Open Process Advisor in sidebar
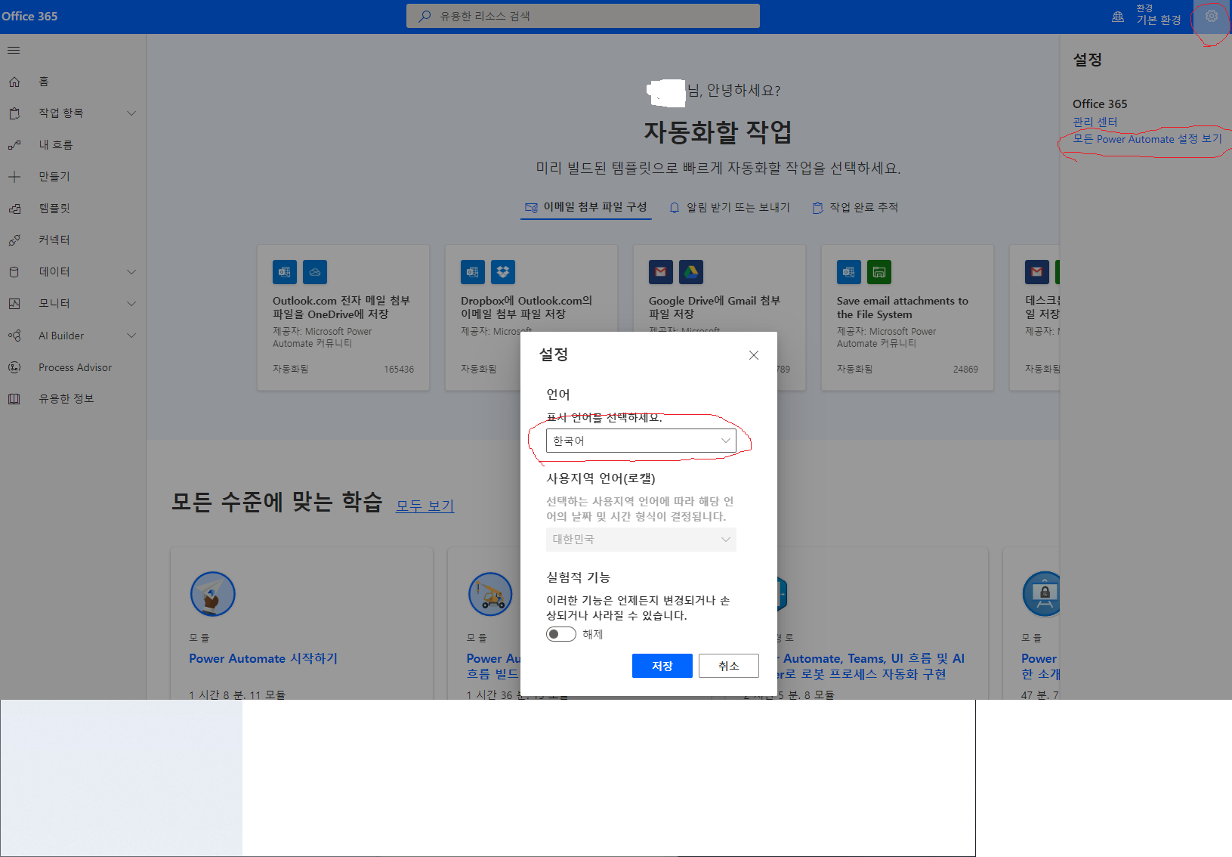Image resolution: width=1232 pixels, height=857 pixels. [x=75, y=367]
